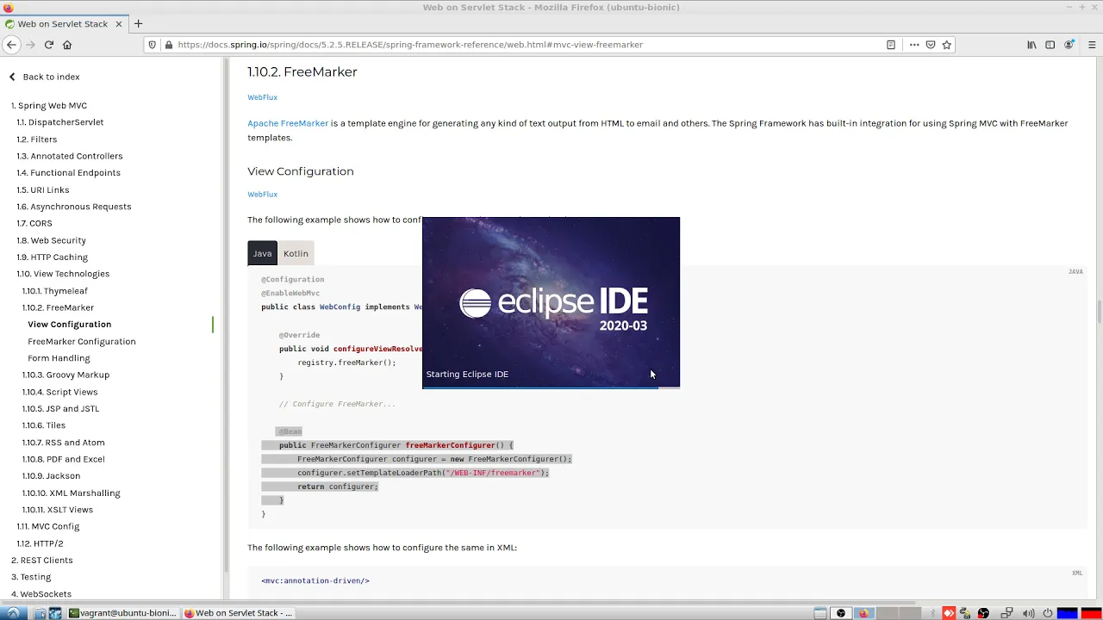1103x620 pixels.
Task: Go to 1.10.1. Thymeleaf
Action: coord(55,291)
